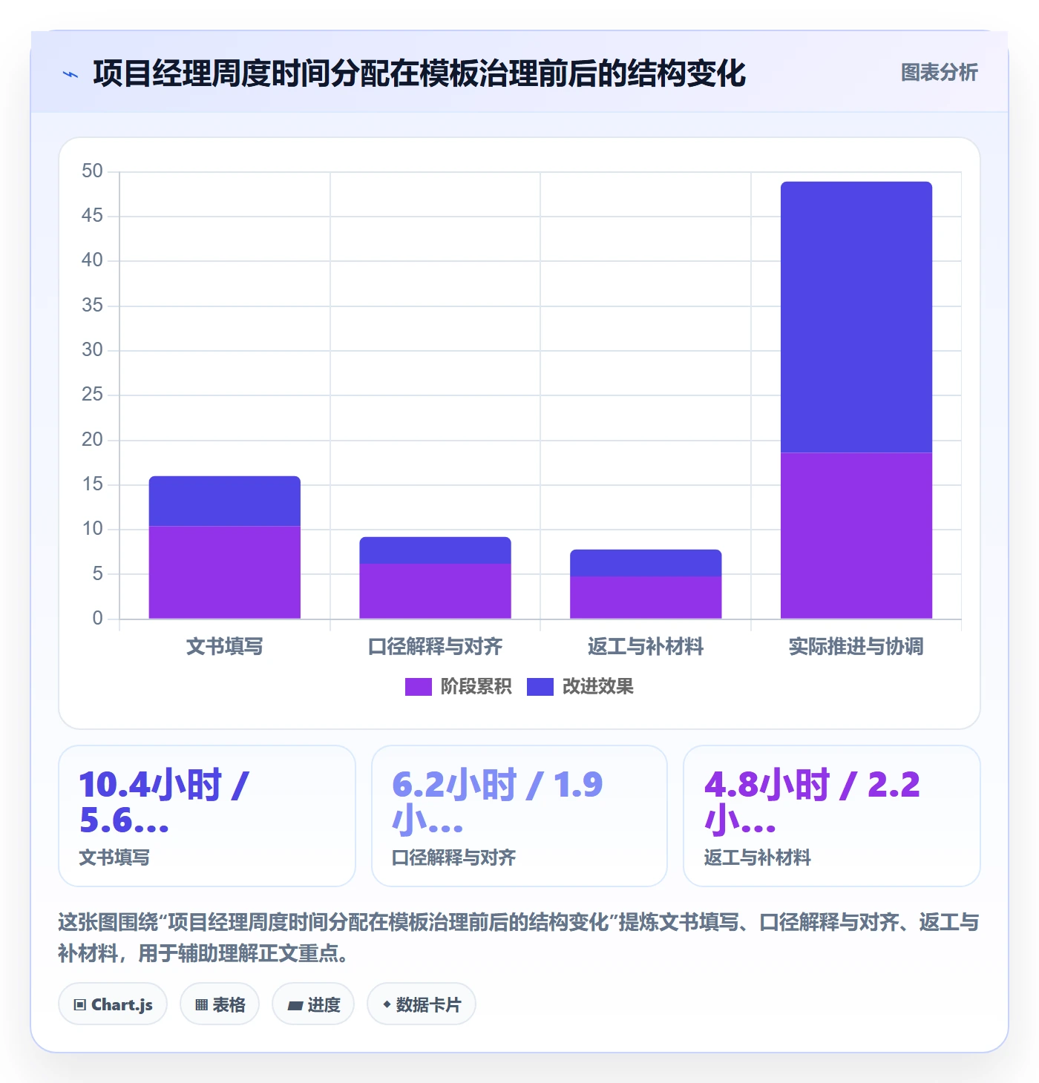Click the y-axis value 50
Viewport: 1039px width, 1083px height.
click(93, 171)
